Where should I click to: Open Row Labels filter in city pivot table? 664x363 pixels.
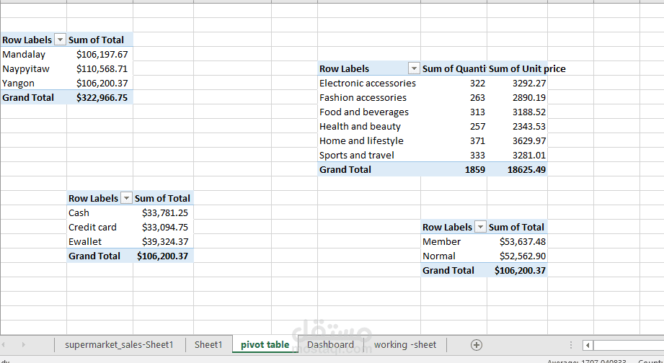pos(61,40)
